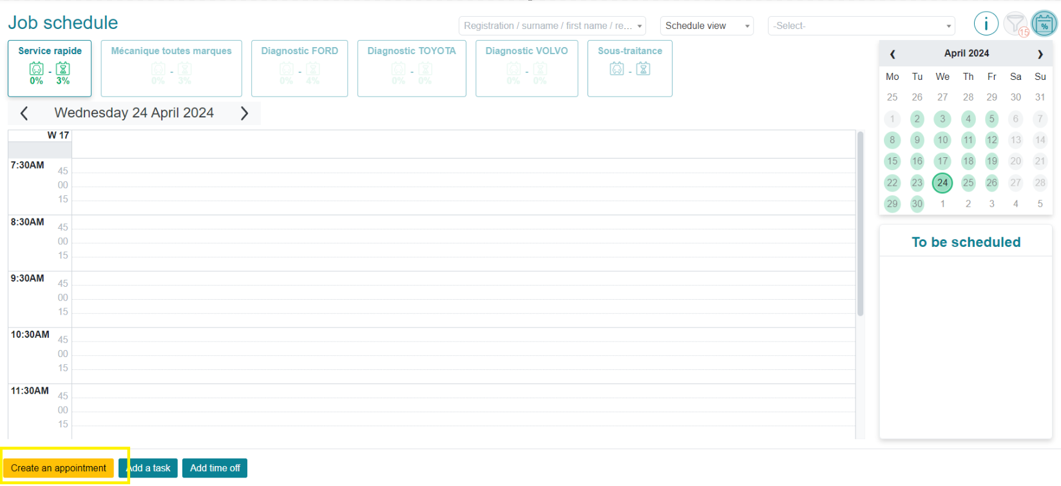Click the Job schedule title

click(x=63, y=23)
